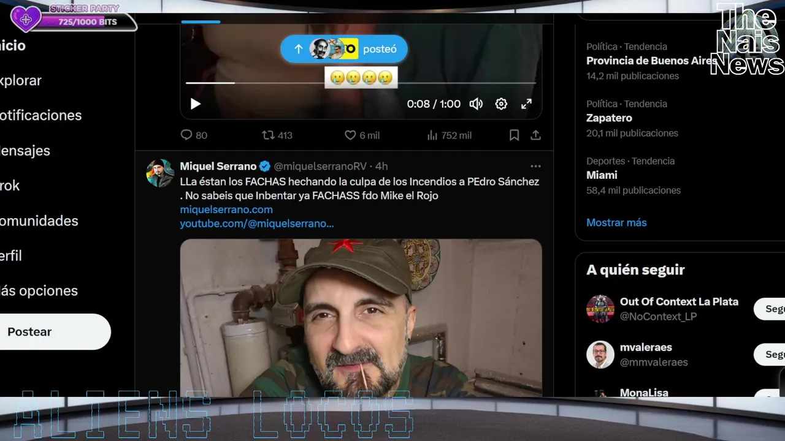Seek using the video progress bar
Viewport: 785px width, 441px height.
pyautogui.click(x=361, y=83)
